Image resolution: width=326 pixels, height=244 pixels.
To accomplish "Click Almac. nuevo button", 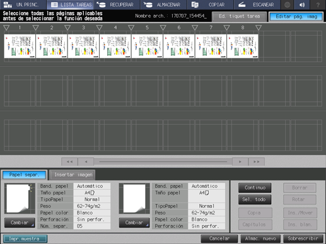I will click(x=260, y=238).
